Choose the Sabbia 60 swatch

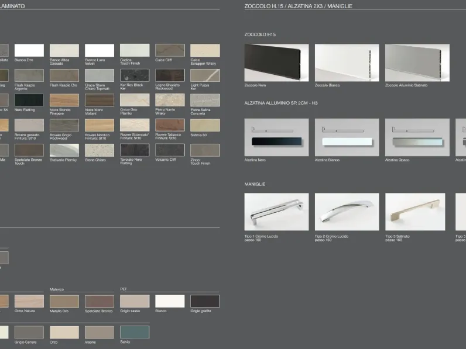205,125
